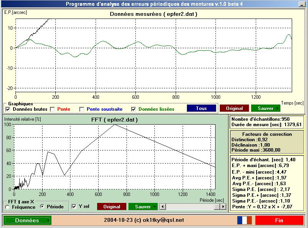Click the E.P.[arcsec] axis label
This screenshot has height=228, width=308.
tap(15, 12)
